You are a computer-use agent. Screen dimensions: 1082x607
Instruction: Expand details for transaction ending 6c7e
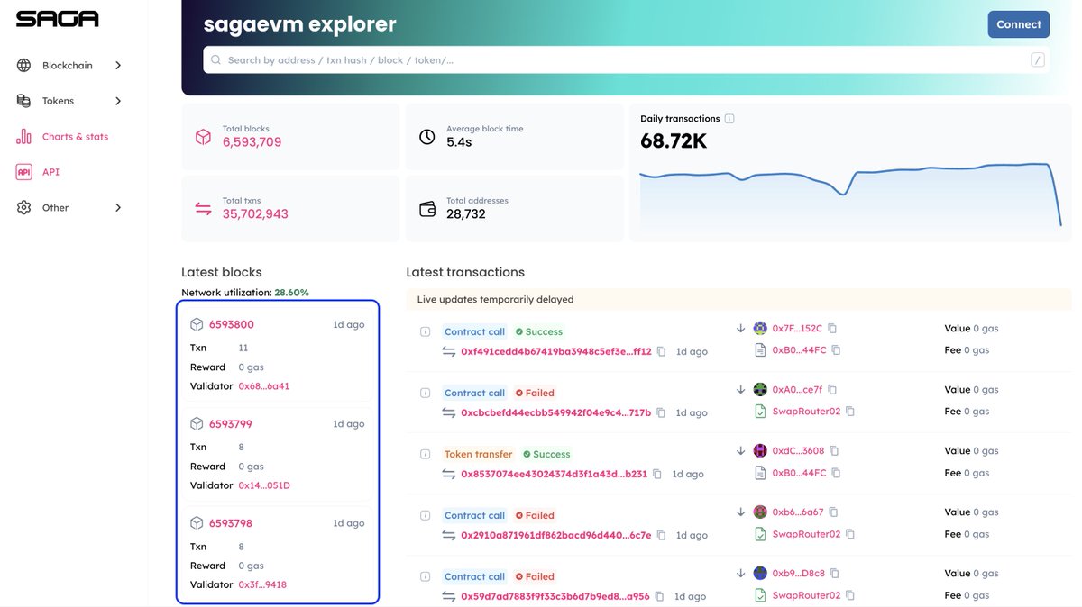[425, 515]
